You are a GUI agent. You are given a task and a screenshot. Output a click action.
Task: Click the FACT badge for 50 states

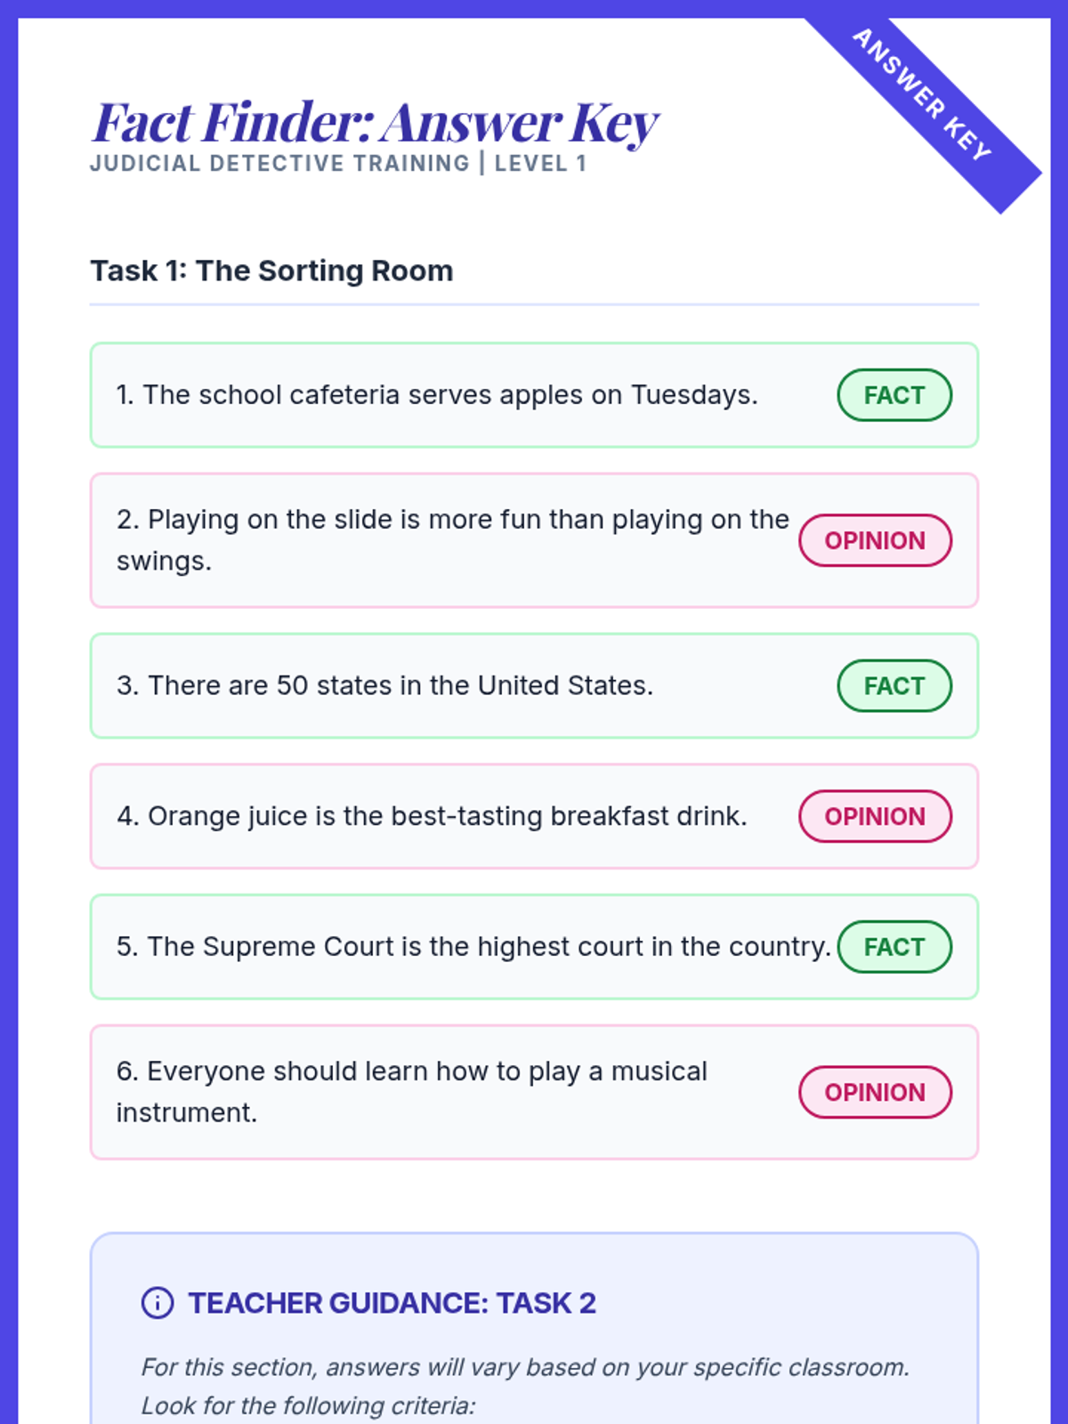point(894,686)
